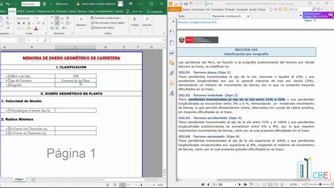Click the decrease indent icon
The image size is (334, 188).
[52, 28]
